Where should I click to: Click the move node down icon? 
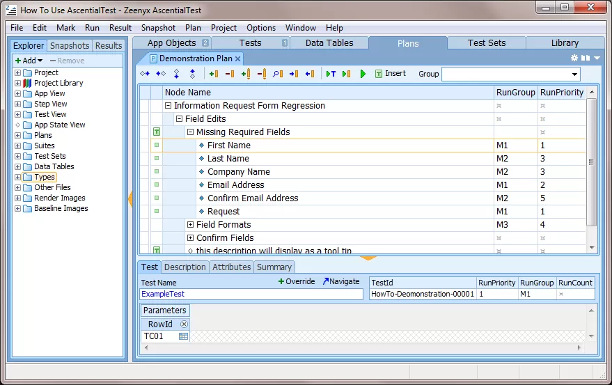[176, 73]
